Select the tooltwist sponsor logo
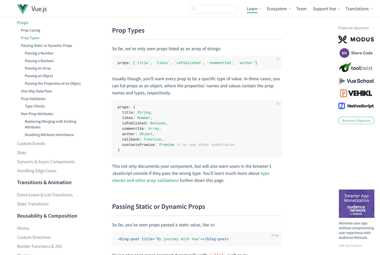380x255 pixels. pos(356,67)
